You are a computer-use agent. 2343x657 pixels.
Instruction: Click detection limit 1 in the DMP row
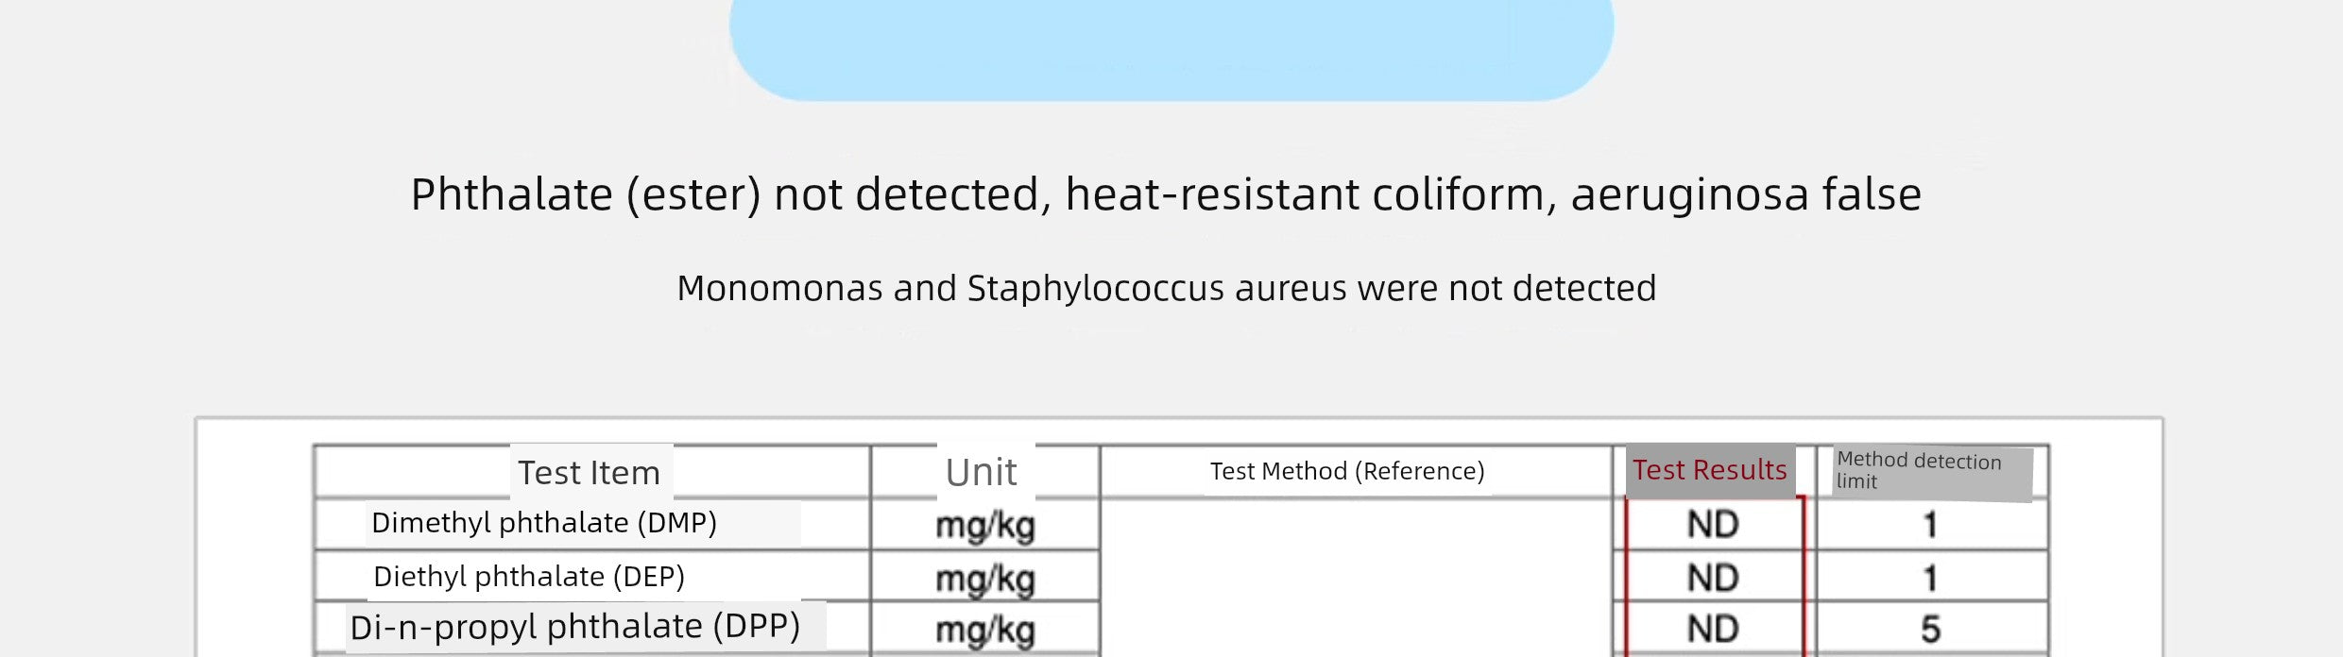point(1930,525)
